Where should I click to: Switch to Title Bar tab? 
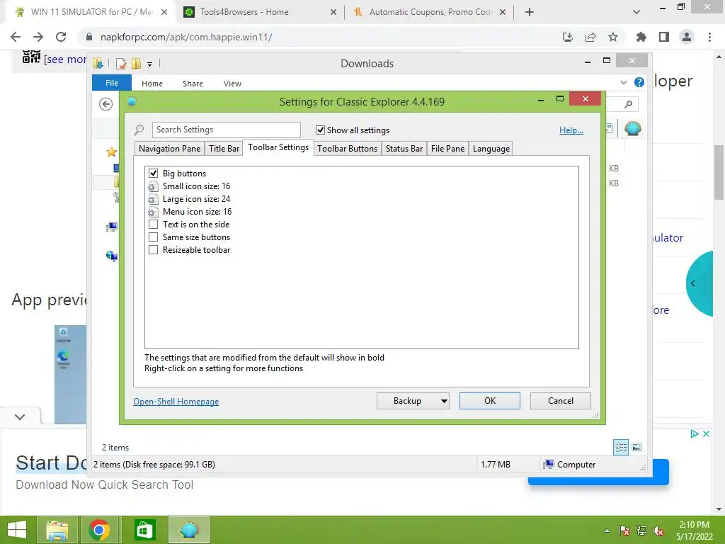click(224, 149)
